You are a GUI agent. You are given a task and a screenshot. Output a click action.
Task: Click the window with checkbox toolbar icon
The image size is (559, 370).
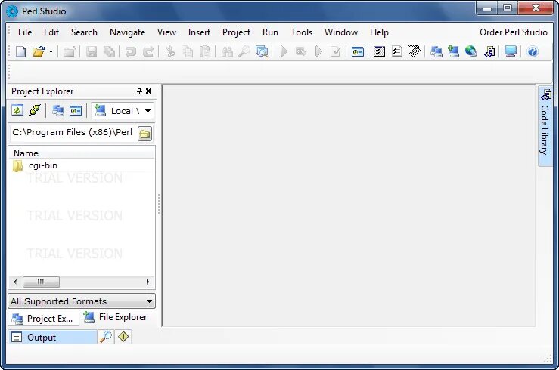(379, 51)
